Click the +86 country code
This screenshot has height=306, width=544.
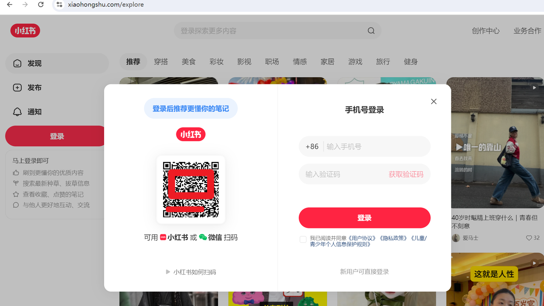click(312, 146)
